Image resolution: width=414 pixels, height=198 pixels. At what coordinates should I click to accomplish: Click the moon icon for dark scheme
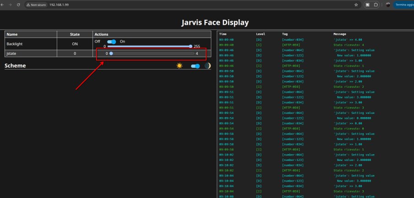pyautogui.click(x=207, y=66)
